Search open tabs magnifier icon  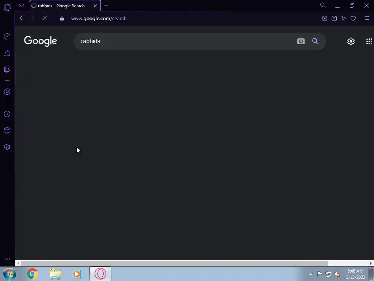click(323, 5)
